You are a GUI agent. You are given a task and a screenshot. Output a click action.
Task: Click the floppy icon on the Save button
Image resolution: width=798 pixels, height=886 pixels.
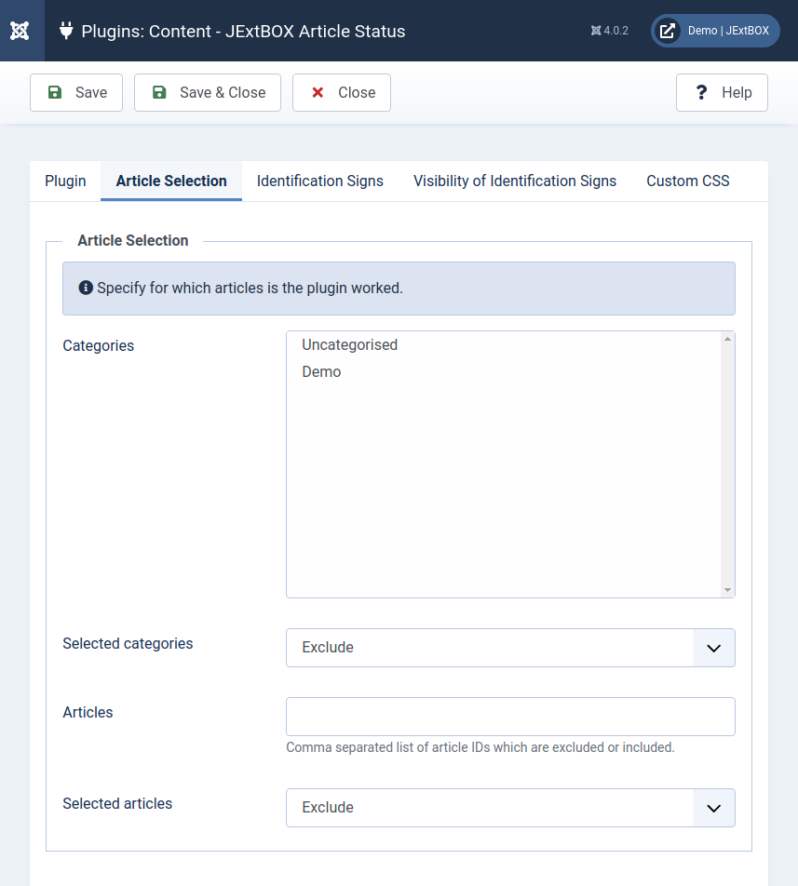click(x=55, y=92)
